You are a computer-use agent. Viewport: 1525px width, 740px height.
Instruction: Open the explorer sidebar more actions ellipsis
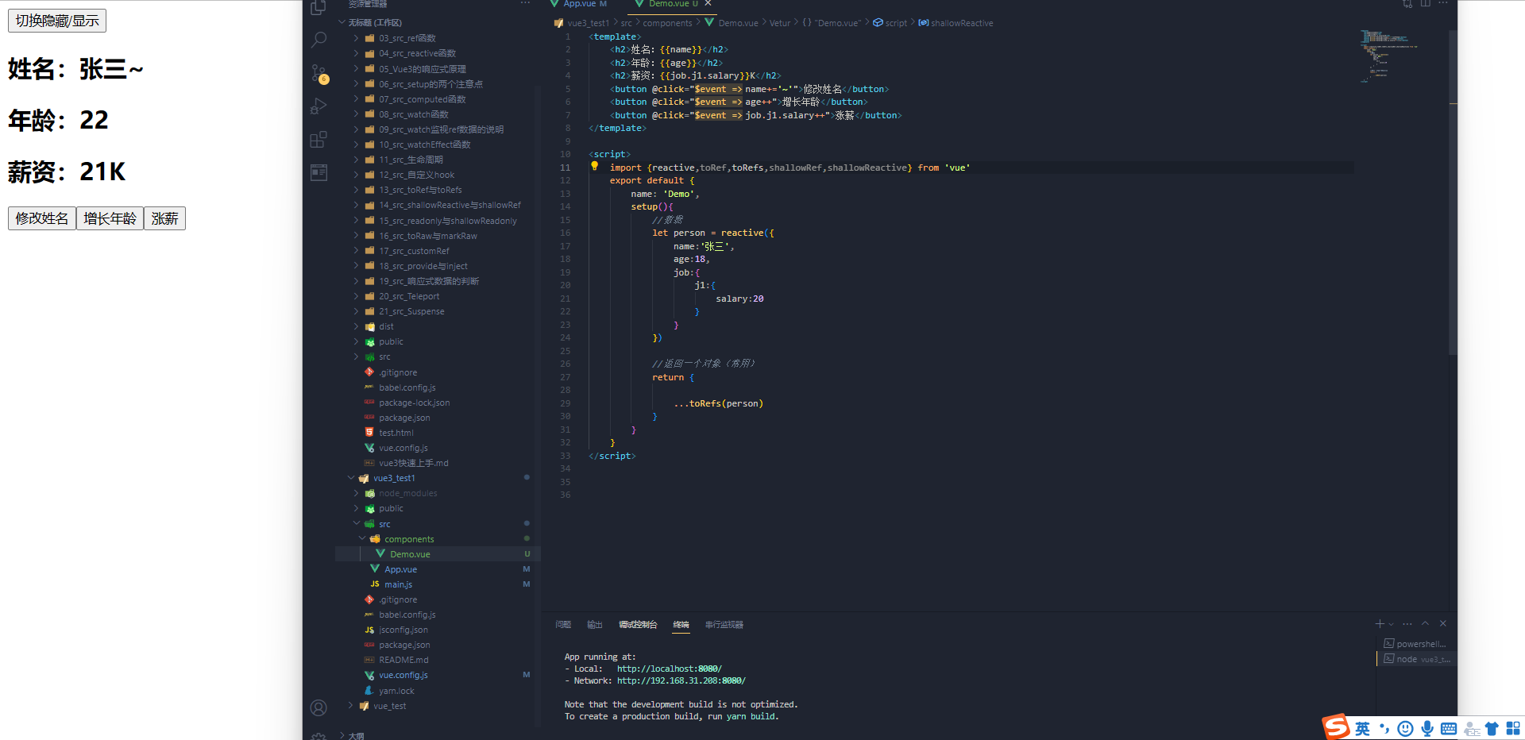525,4
